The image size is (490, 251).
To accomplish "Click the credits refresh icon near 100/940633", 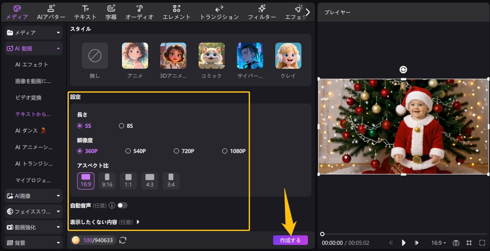I will [x=122, y=240].
